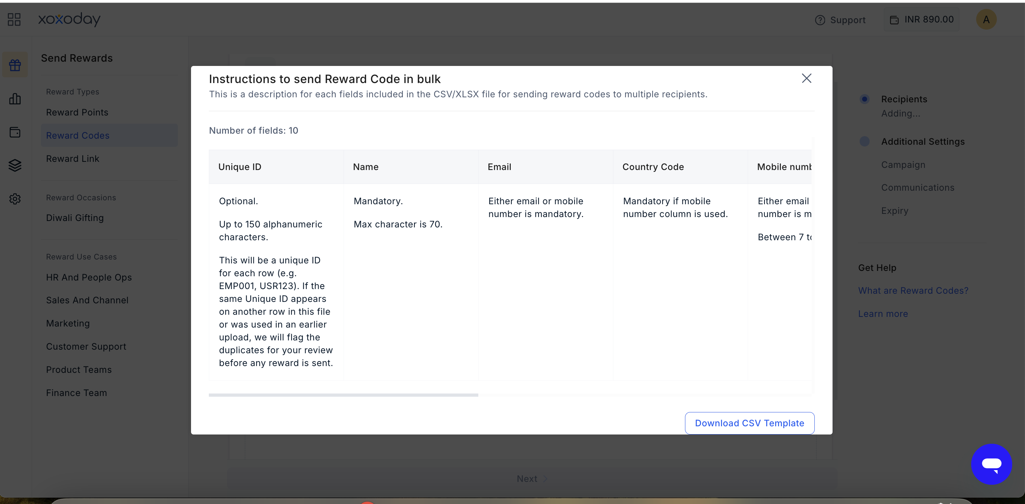Open HR And People Ops use case
The width and height of the screenshot is (1025, 504).
pos(89,277)
